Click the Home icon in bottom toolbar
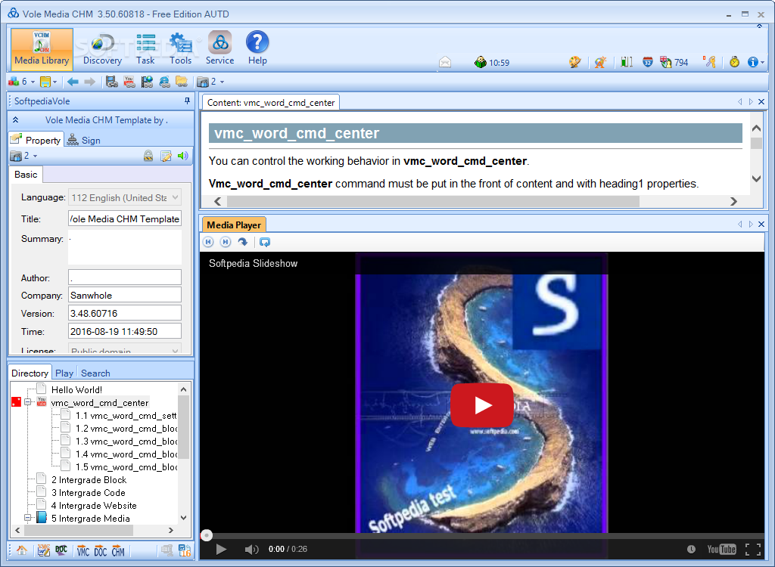 click(22, 550)
